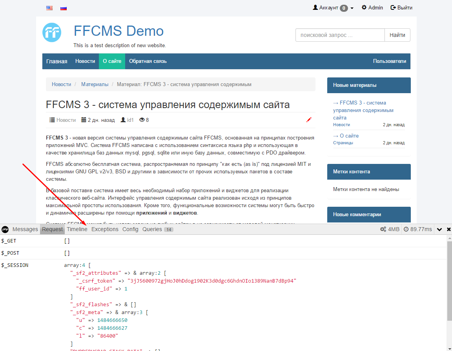Switch to the Queries debug tab

158,230
